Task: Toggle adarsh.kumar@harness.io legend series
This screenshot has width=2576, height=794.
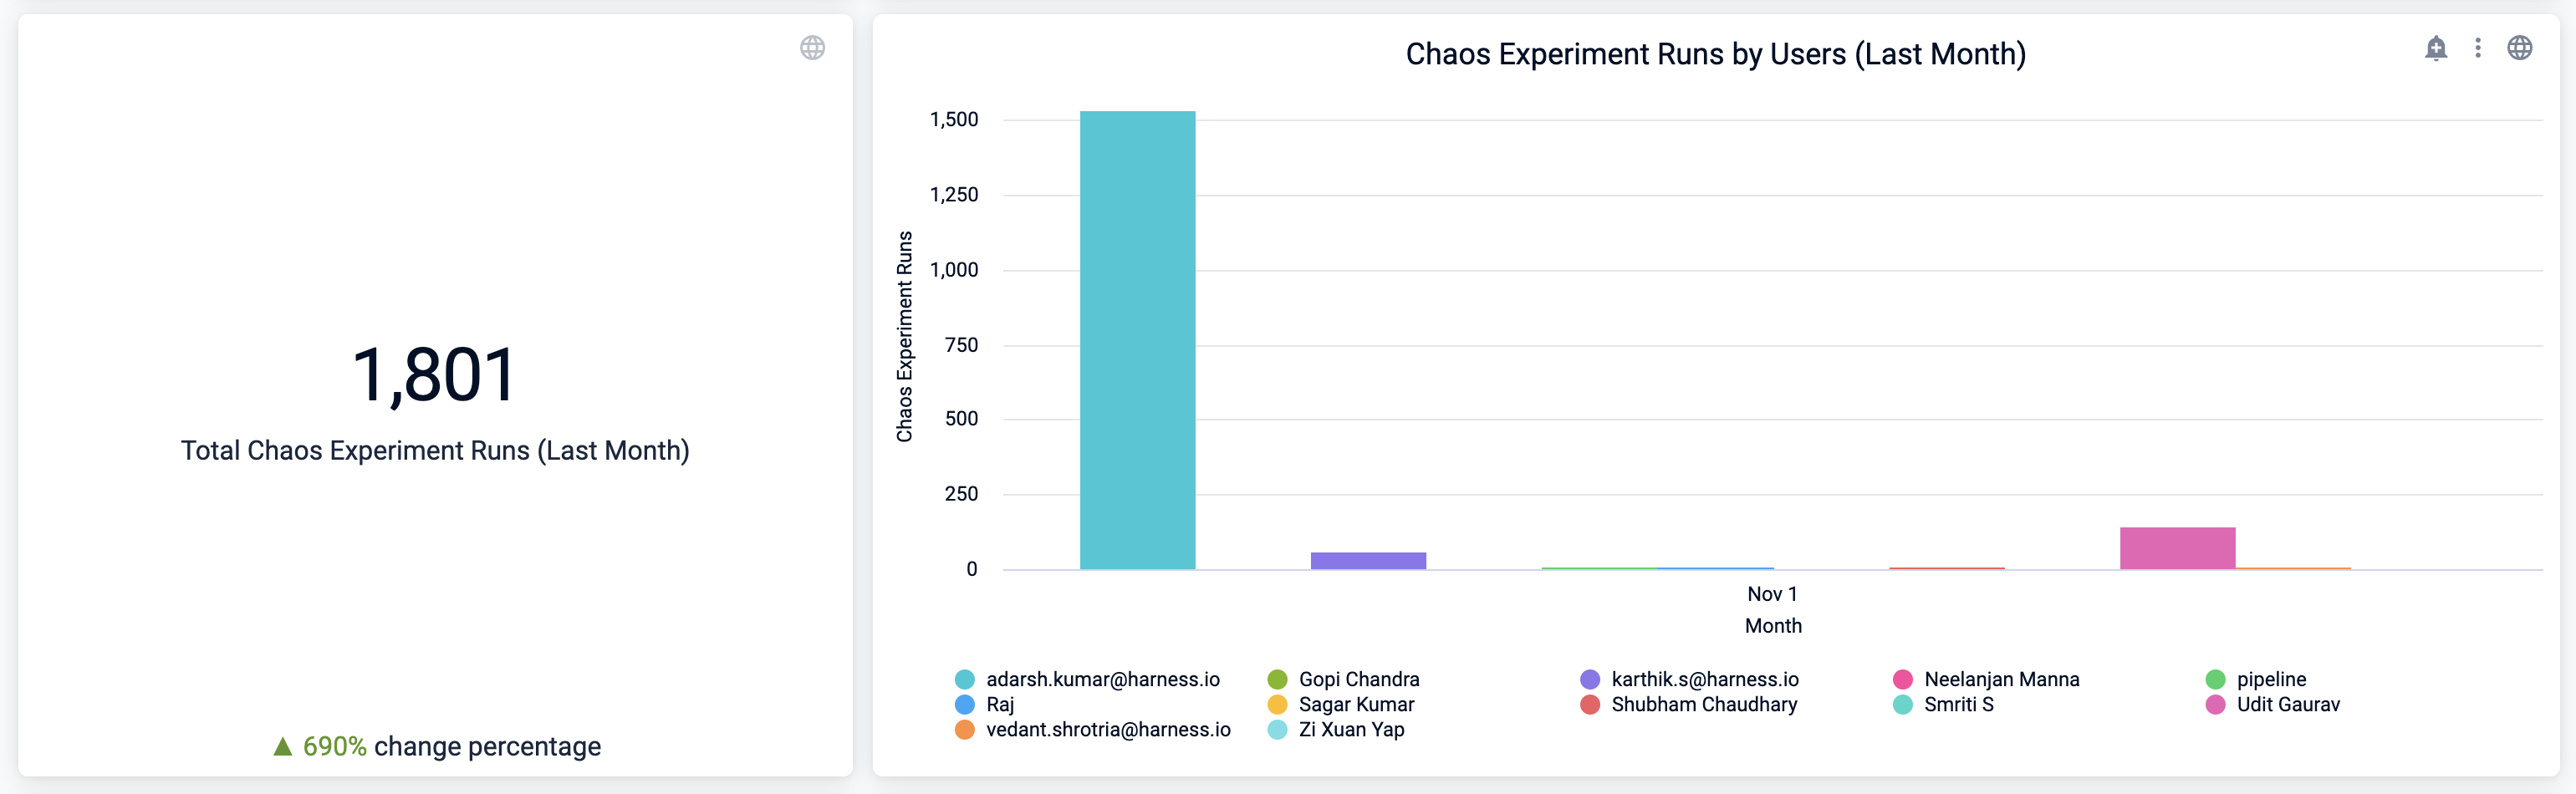Action: 1088,679
